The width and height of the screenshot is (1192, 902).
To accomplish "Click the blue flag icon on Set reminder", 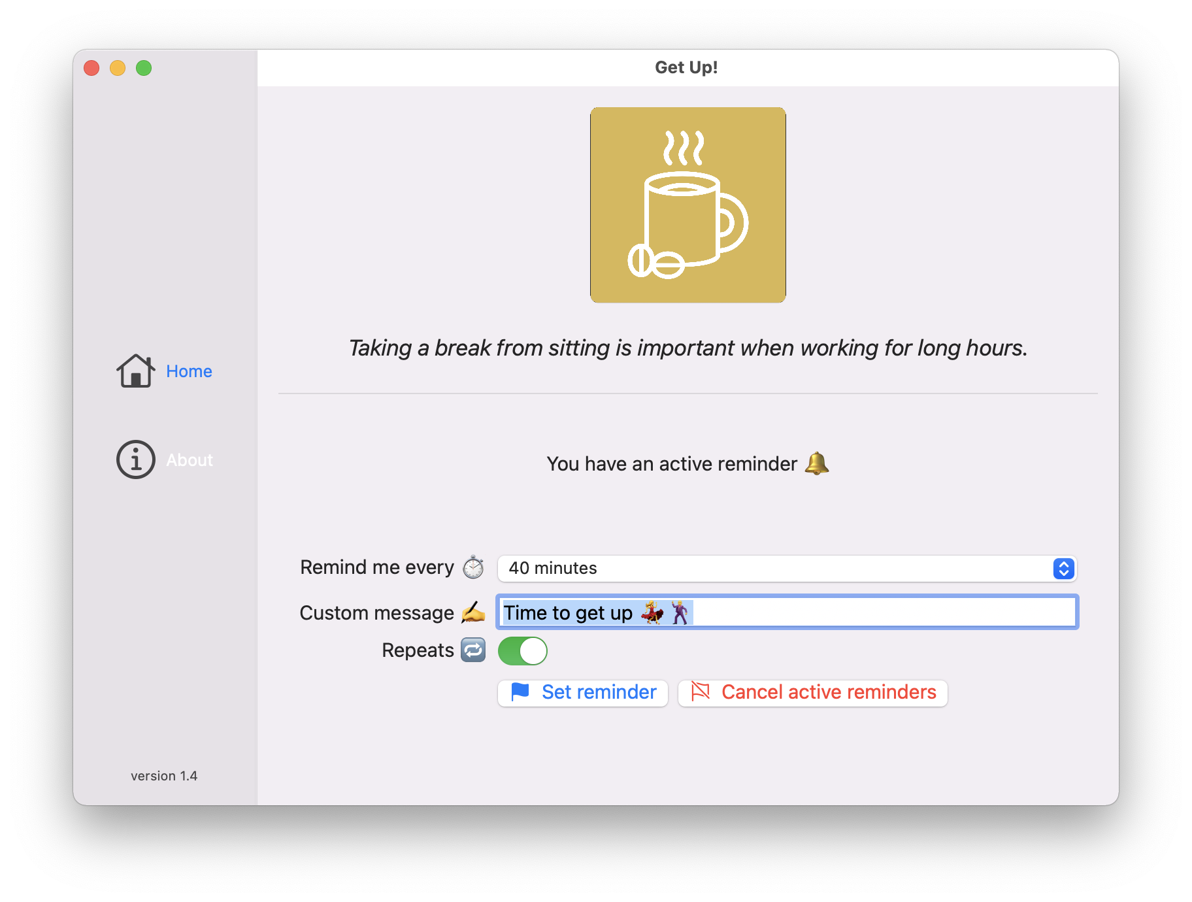I will click(x=520, y=692).
